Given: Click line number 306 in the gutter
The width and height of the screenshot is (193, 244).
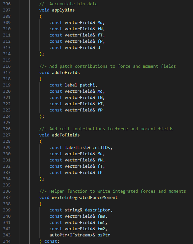Looking at the screenshot, I should 7,4.
